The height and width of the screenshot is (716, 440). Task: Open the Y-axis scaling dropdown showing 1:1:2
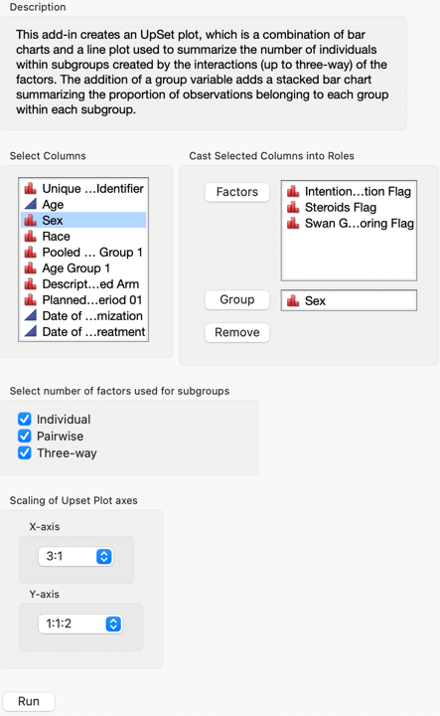coord(80,624)
